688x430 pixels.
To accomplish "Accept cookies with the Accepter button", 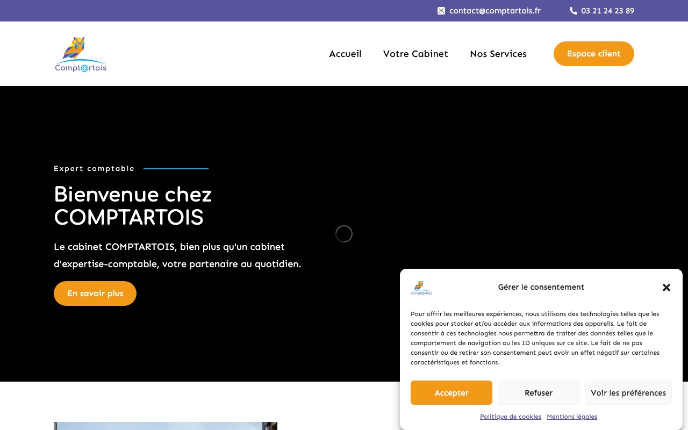I will [x=451, y=393].
